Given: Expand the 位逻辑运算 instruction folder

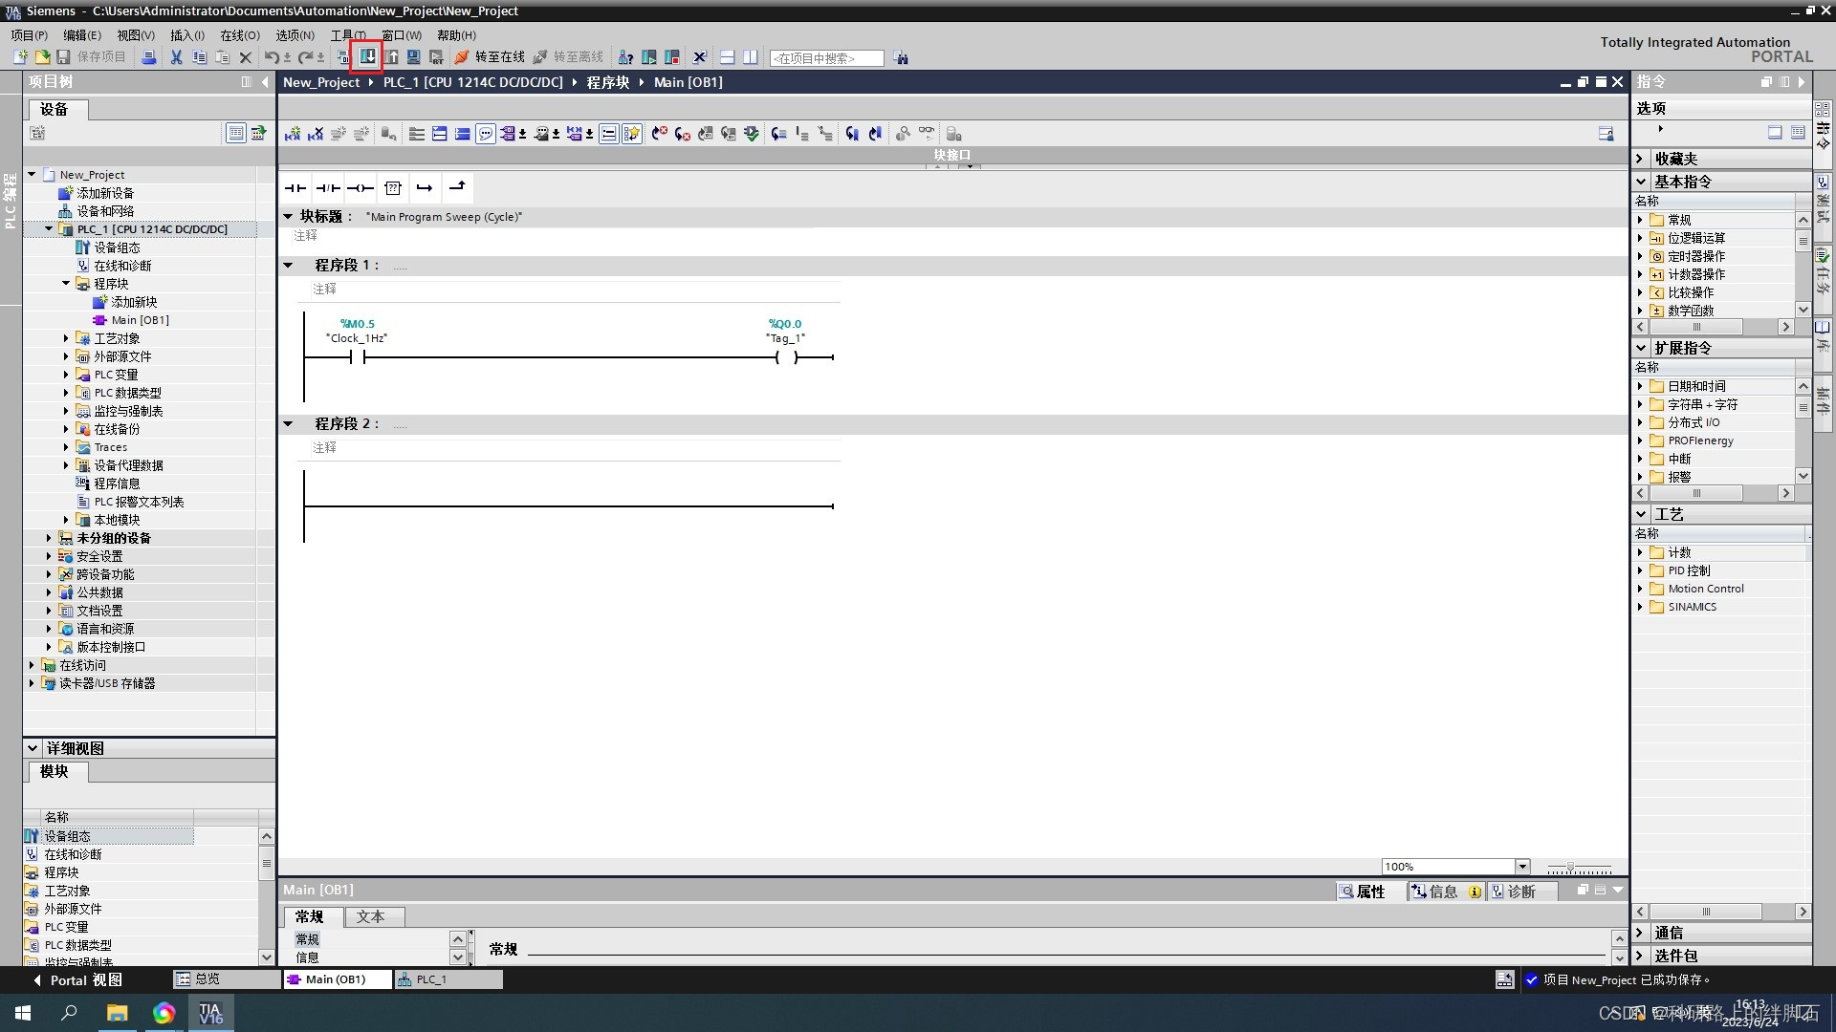Looking at the screenshot, I should pos(1640,238).
